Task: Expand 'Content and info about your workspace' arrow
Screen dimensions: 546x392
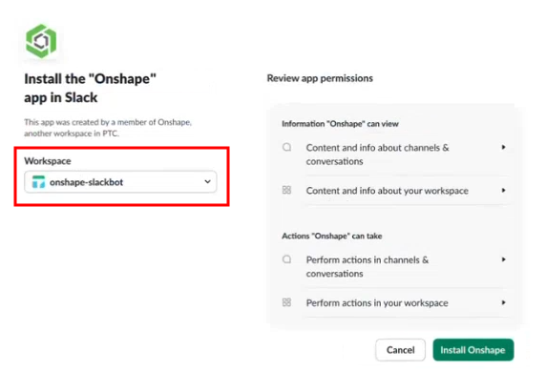Action: pyautogui.click(x=503, y=190)
